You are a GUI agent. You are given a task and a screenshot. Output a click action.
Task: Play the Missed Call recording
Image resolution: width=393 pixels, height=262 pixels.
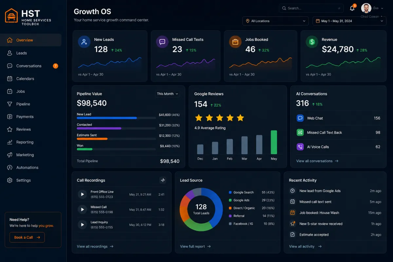point(82,209)
